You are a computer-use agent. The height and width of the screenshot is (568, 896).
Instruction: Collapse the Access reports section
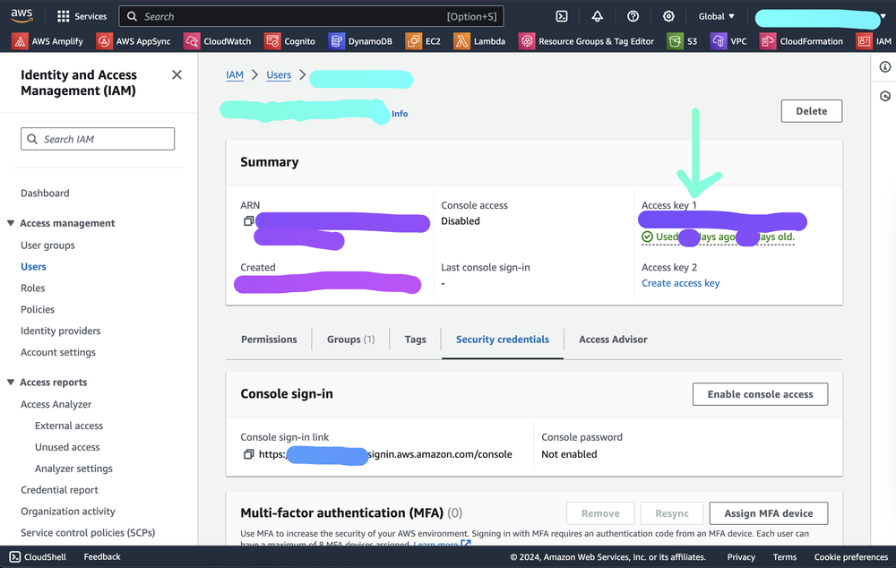pos(10,382)
